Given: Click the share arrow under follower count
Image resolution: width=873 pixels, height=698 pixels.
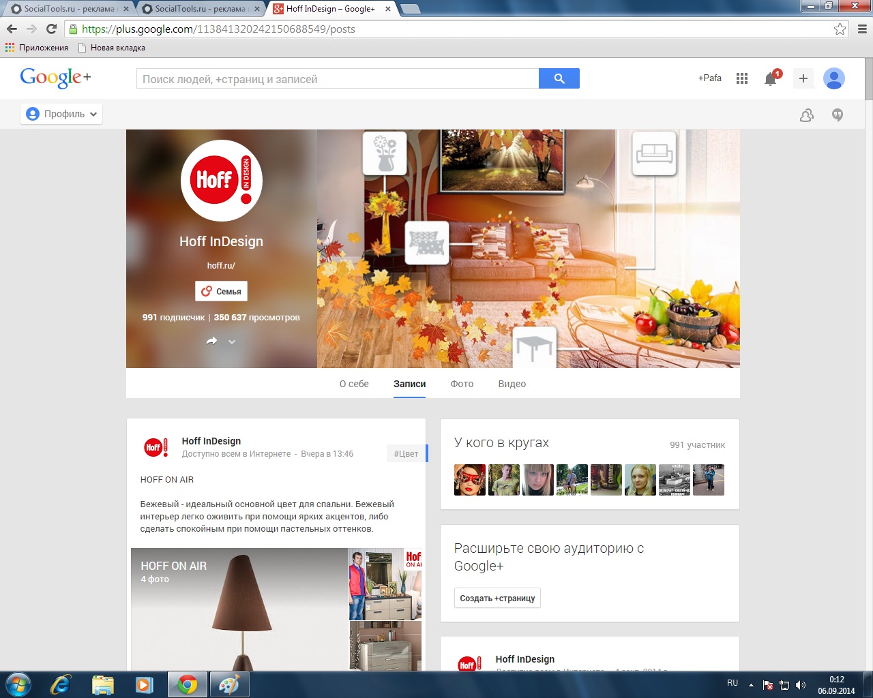Looking at the screenshot, I should click(x=212, y=341).
